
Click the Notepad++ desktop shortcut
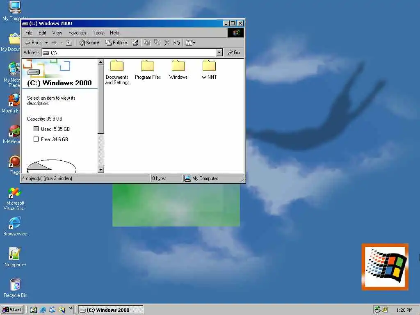pyautogui.click(x=15, y=257)
